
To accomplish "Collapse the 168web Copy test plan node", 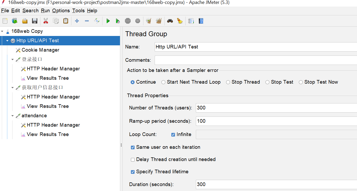I will click(2, 32).
